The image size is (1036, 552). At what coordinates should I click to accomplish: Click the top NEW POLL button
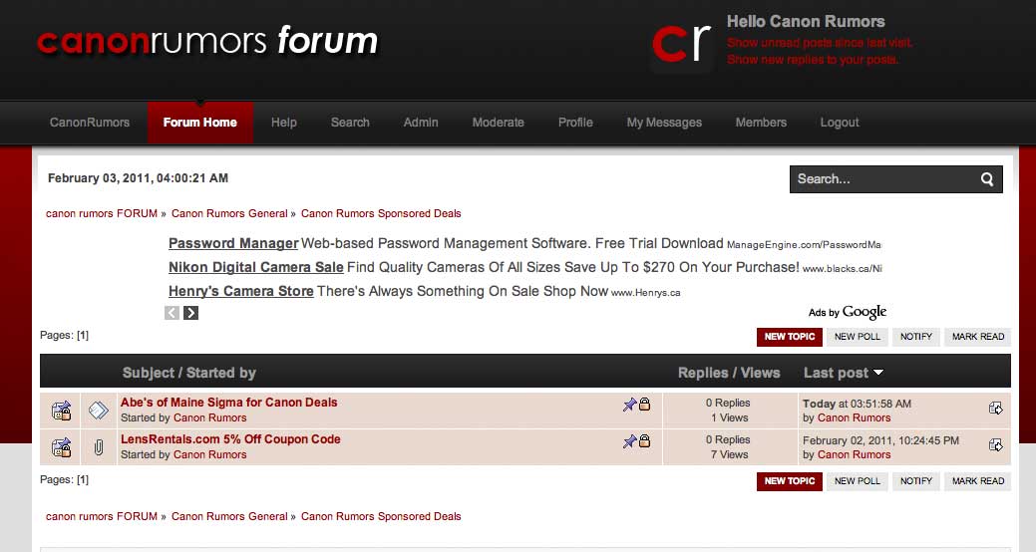(858, 337)
